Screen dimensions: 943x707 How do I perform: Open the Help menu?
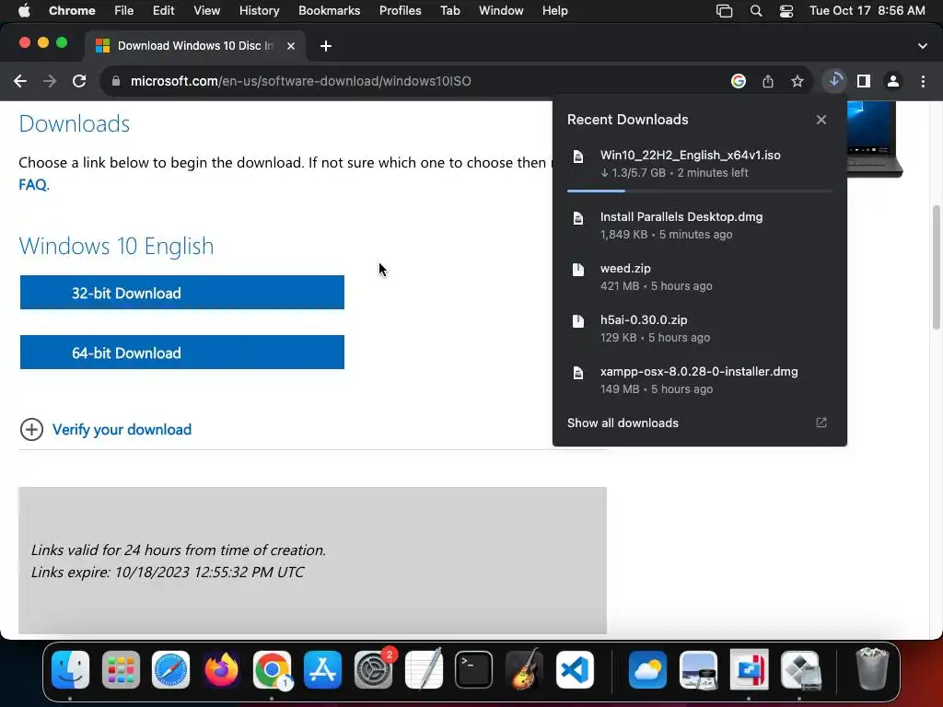(x=555, y=11)
